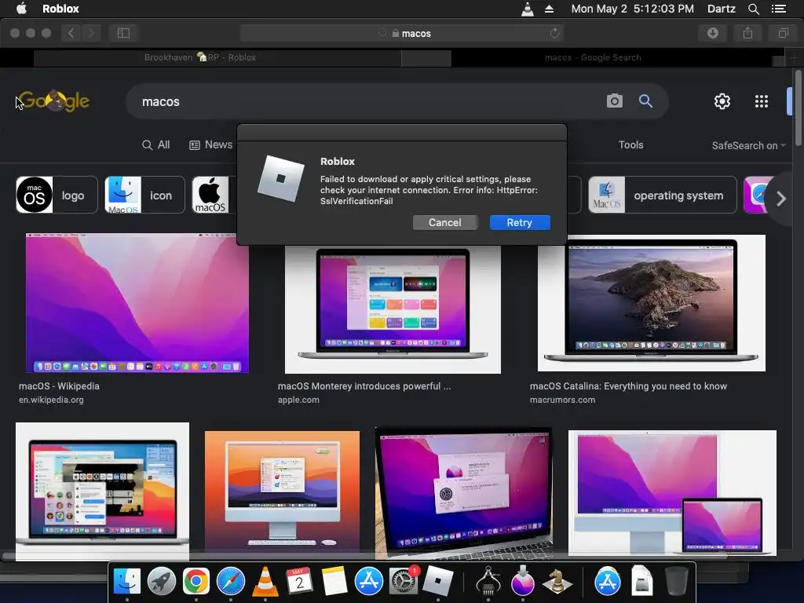
Task: Open VLC from the Dock
Action: (265, 582)
